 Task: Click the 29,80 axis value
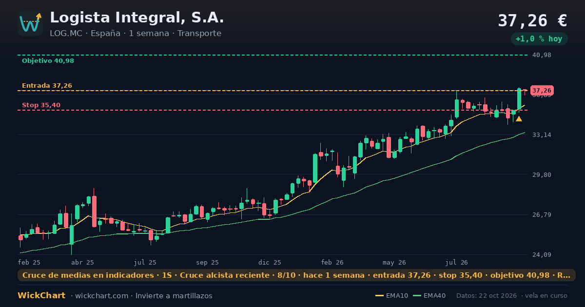click(x=542, y=174)
